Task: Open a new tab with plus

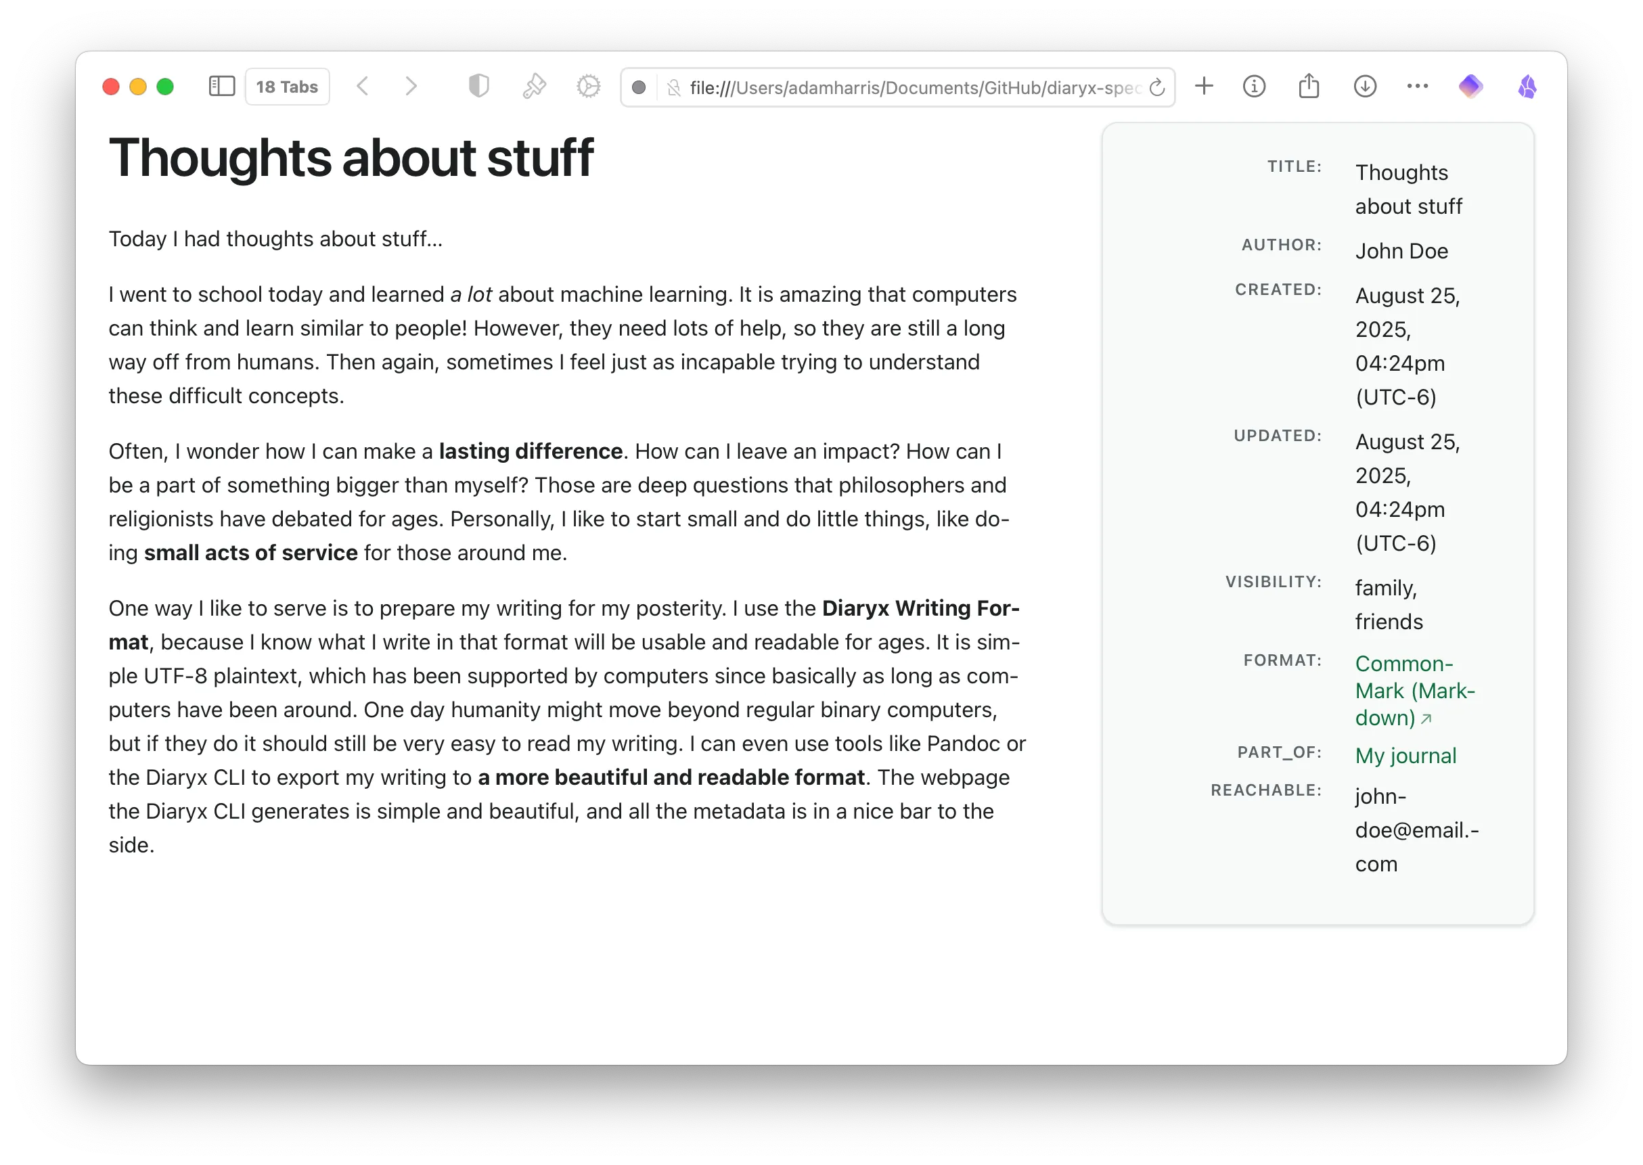Action: [1204, 87]
